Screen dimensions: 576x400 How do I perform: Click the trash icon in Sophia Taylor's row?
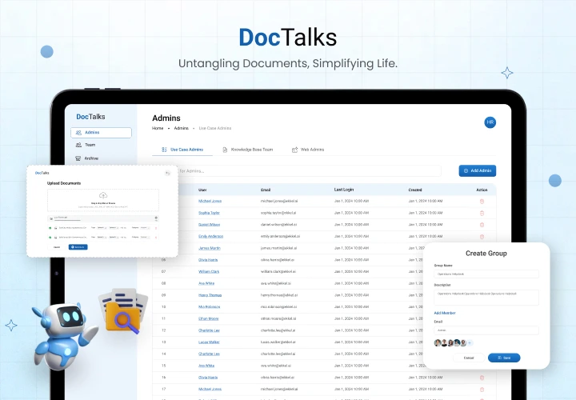click(x=482, y=214)
